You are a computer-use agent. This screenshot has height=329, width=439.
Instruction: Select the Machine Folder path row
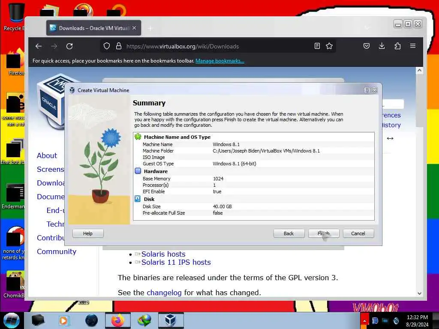click(254, 151)
